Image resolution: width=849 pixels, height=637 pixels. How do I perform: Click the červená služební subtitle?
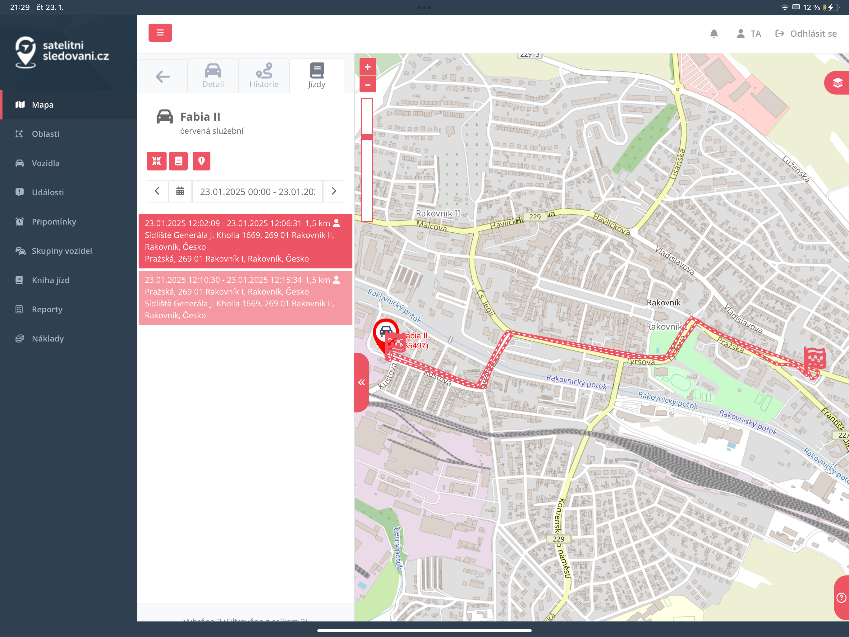212,131
